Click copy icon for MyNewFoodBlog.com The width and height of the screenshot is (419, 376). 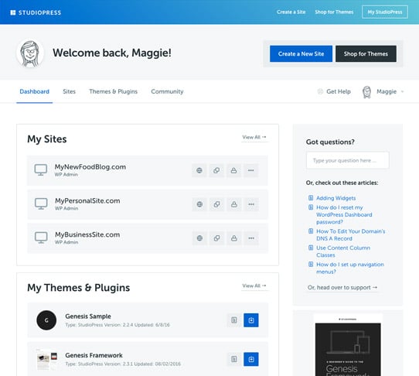click(x=216, y=170)
